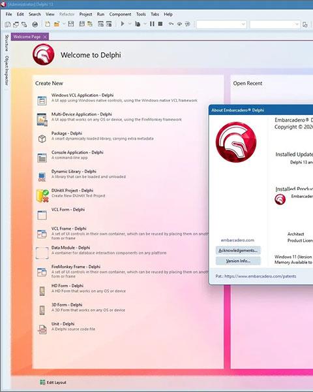The height and width of the screenshot is (392, 313).
Task: Open the Component menu
Action: click(x=120, y=14)
